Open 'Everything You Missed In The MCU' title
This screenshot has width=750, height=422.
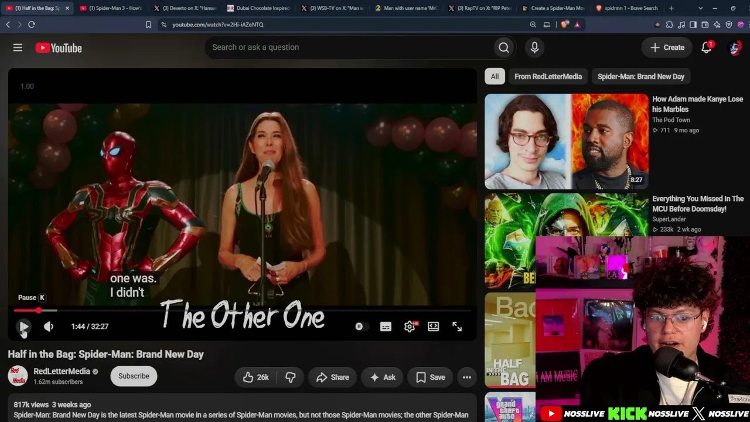tap(698, 204)
